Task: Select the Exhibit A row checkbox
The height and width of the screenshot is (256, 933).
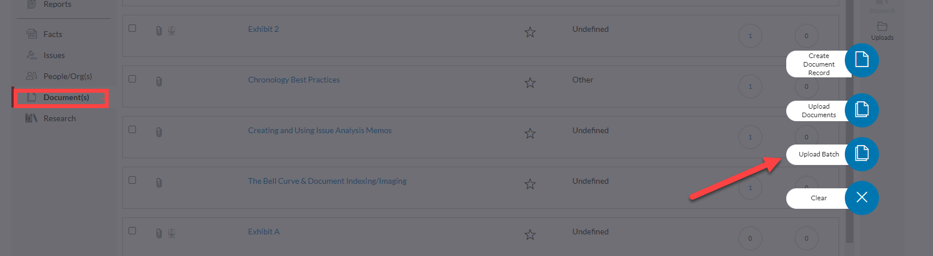Action: point(132,230)
